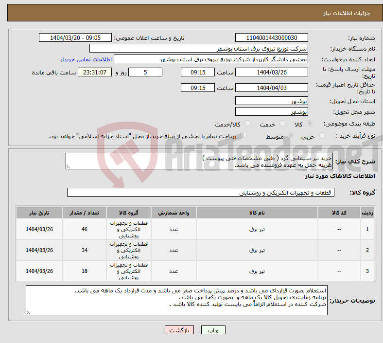Select the کالا radio button
Viewport: 383px width, 343px height.
310,124
